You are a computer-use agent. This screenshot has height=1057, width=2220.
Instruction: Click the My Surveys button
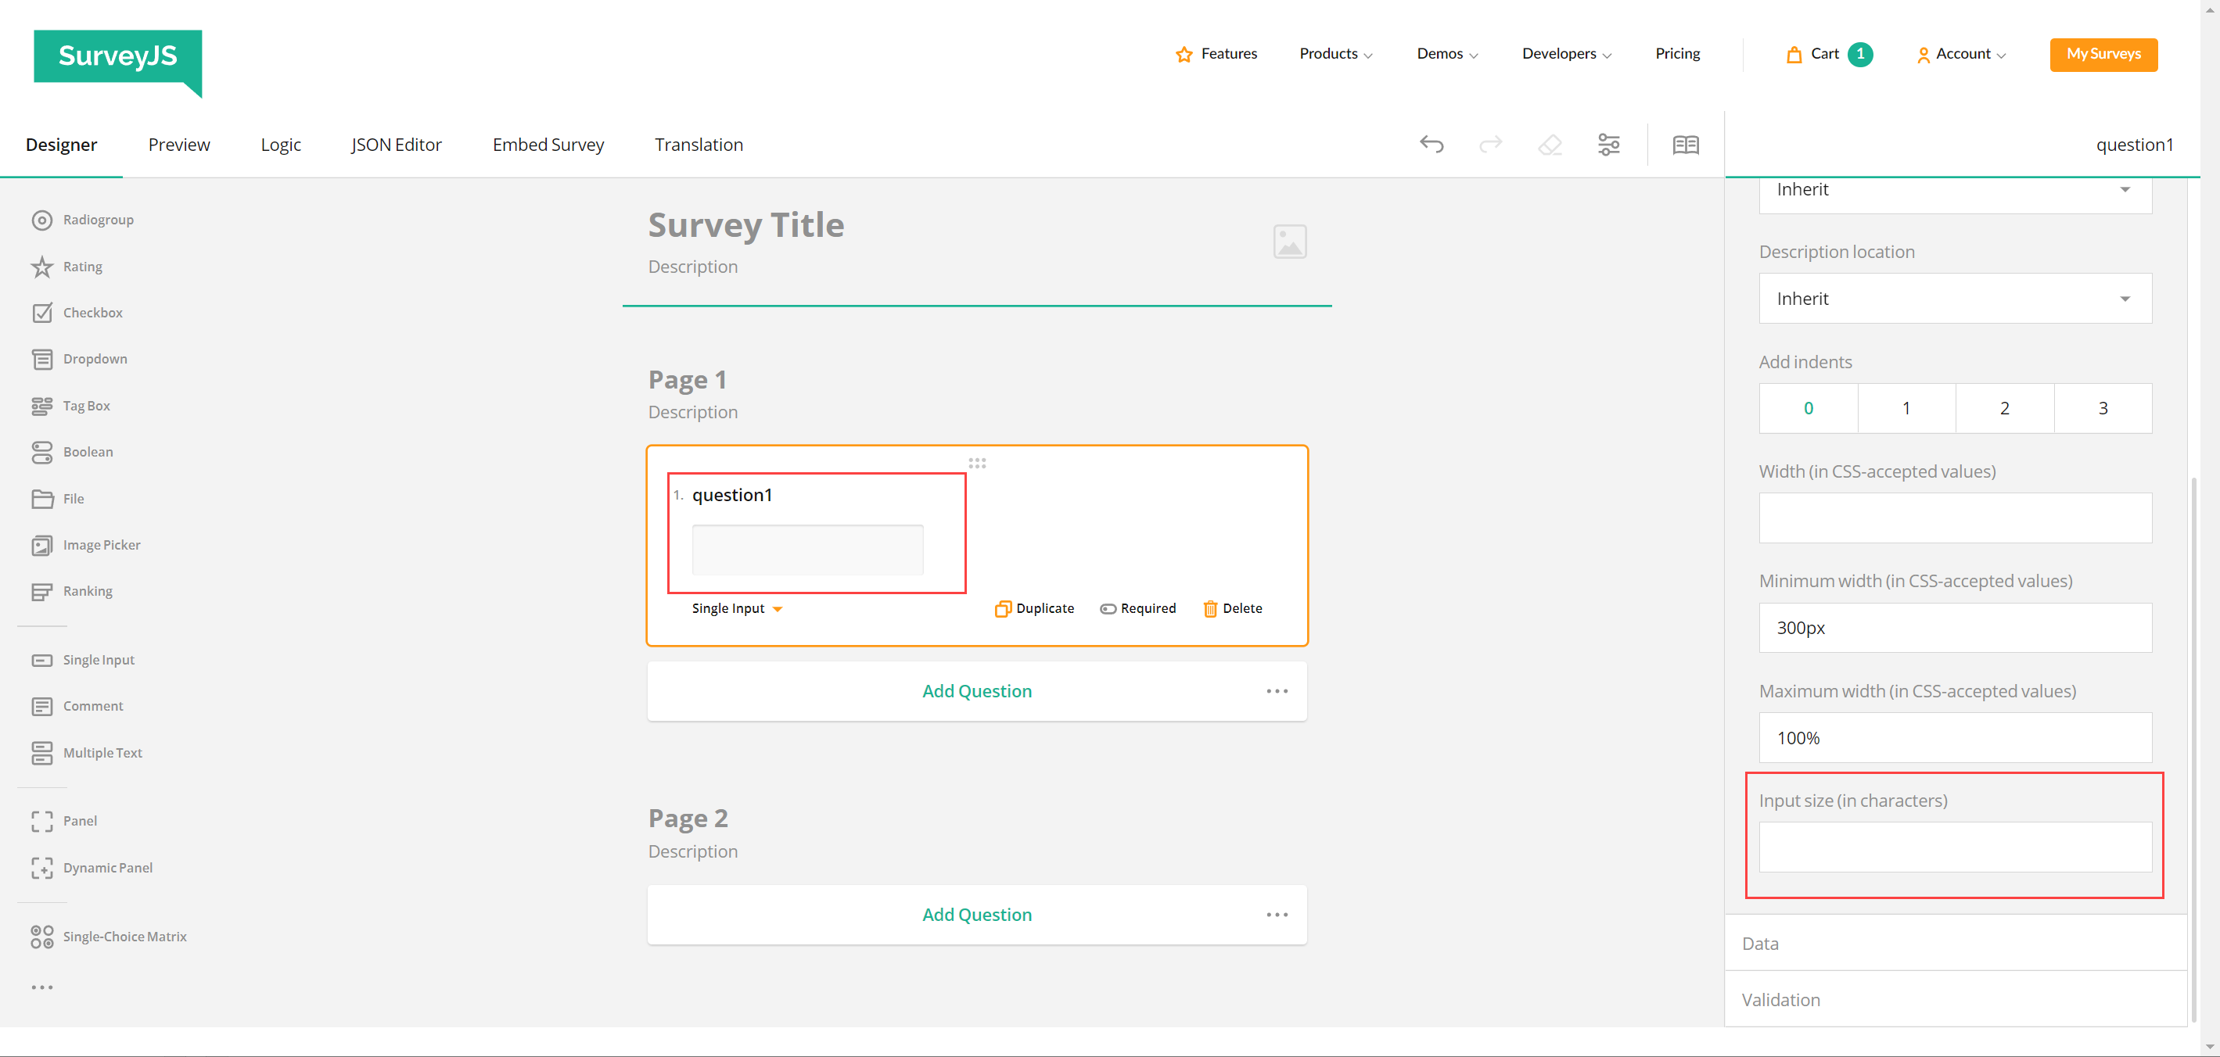click(2103, 53)
